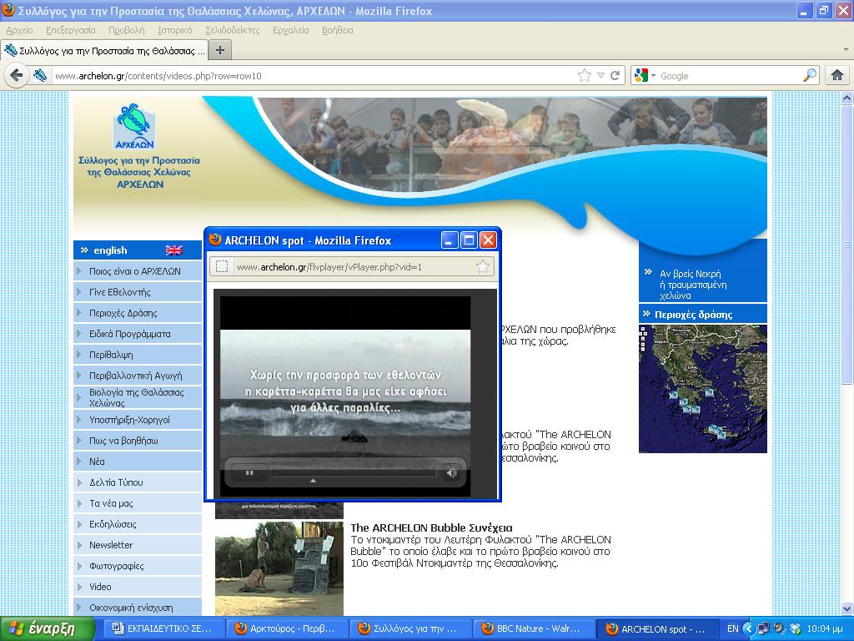854x641 pixels.
Task: Switch site language to english
Action: tap(110, 250)
